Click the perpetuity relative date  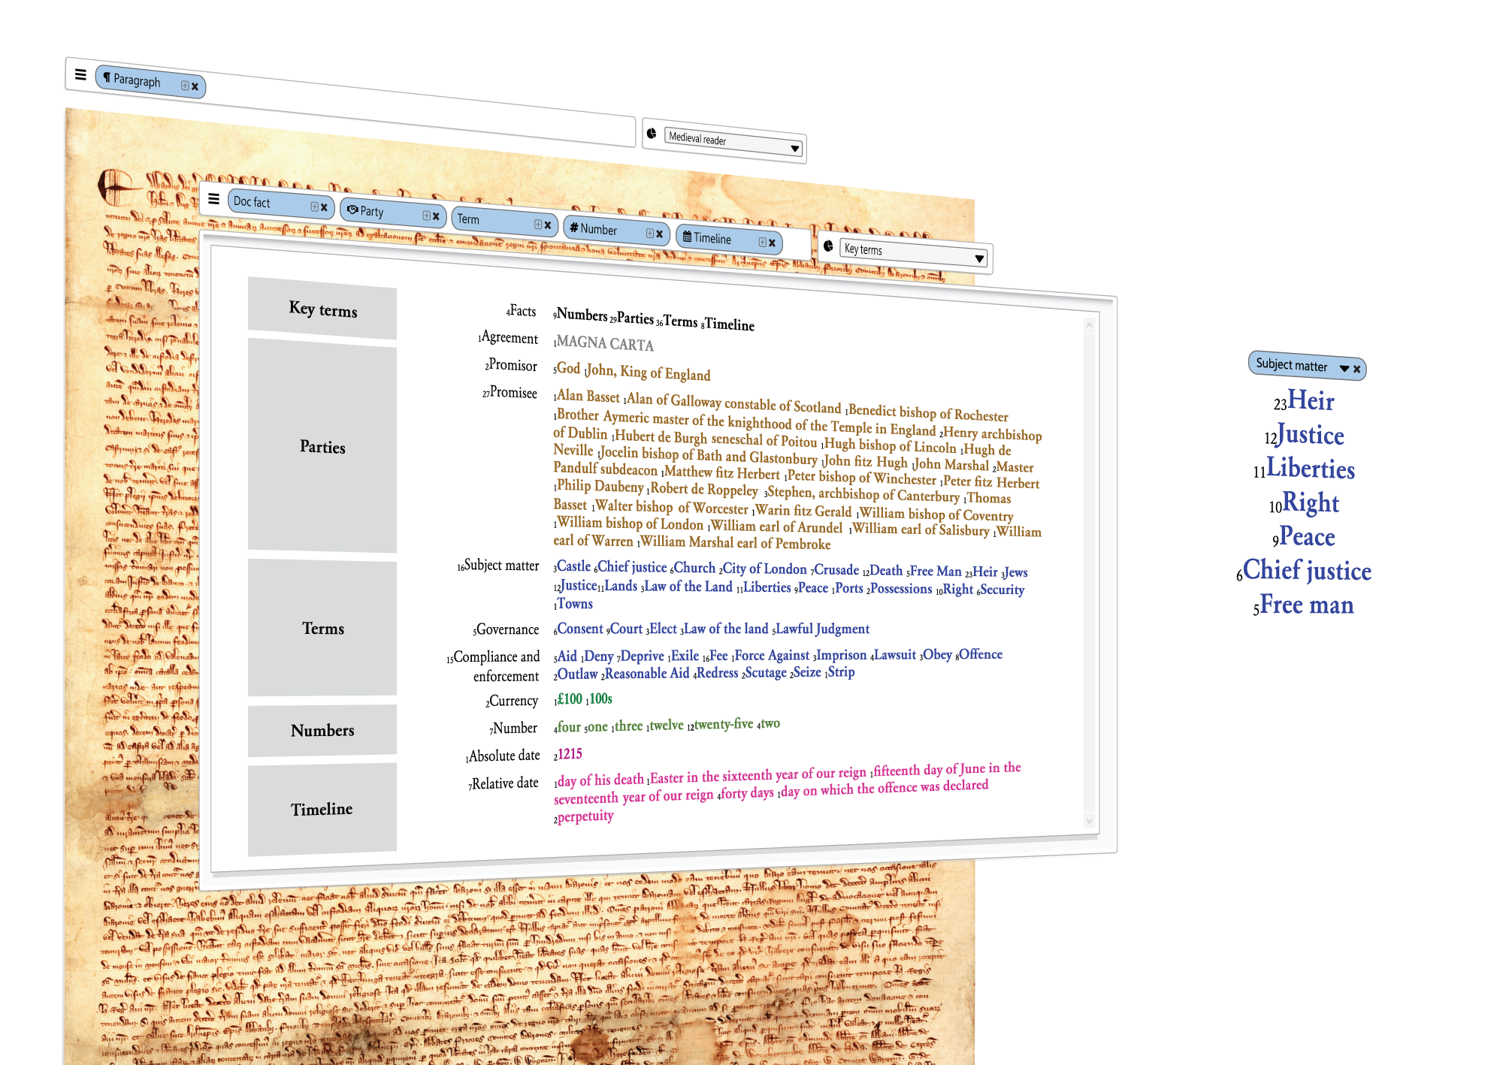(585, 816)
